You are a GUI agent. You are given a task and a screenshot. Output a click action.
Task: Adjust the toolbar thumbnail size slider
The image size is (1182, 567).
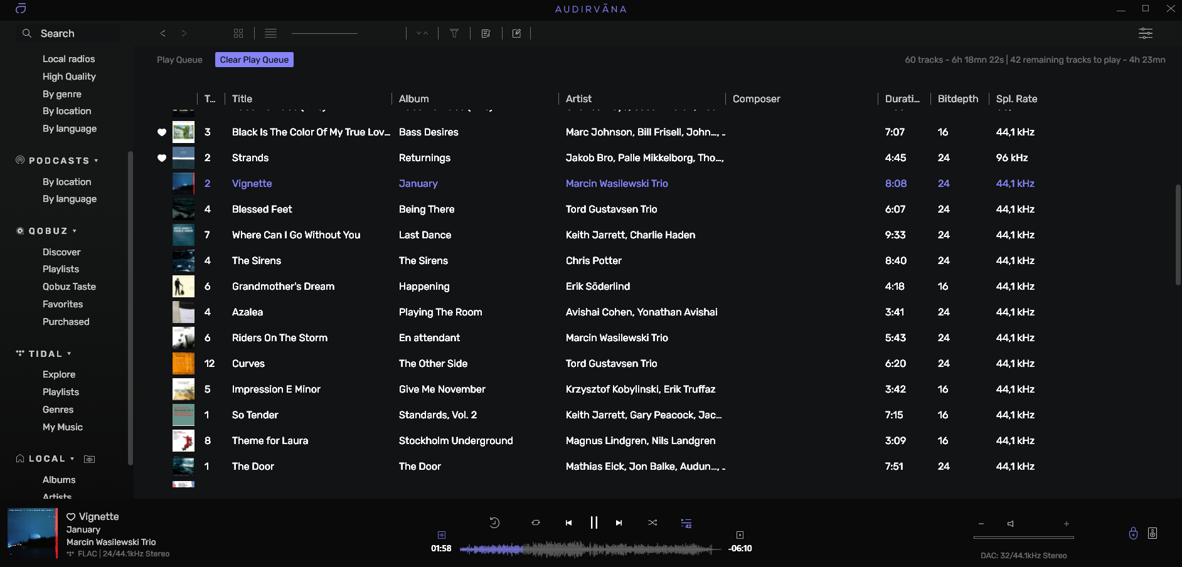324,33
